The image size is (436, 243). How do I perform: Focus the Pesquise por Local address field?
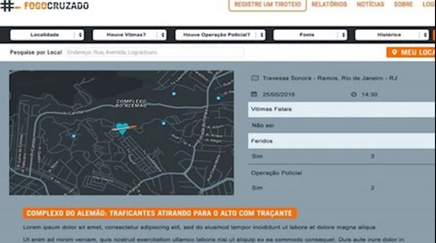(x=155, y=52)
